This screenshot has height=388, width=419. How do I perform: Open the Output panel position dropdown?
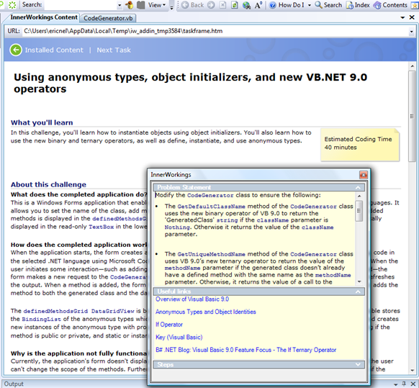(x=396, y=384)
